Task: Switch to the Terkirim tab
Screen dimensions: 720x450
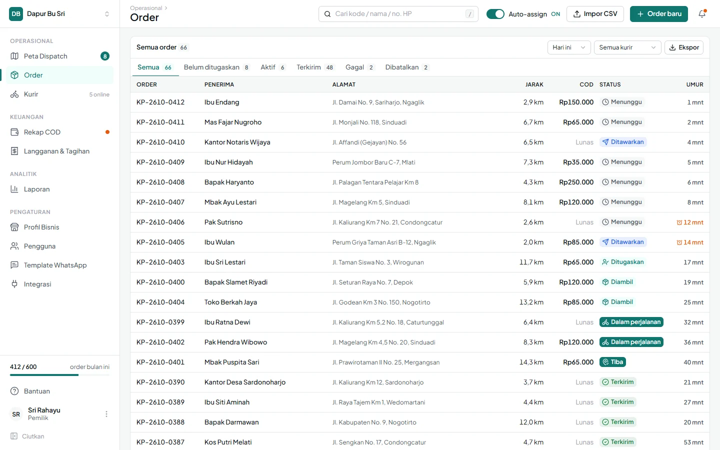Action: click(315, 67)
